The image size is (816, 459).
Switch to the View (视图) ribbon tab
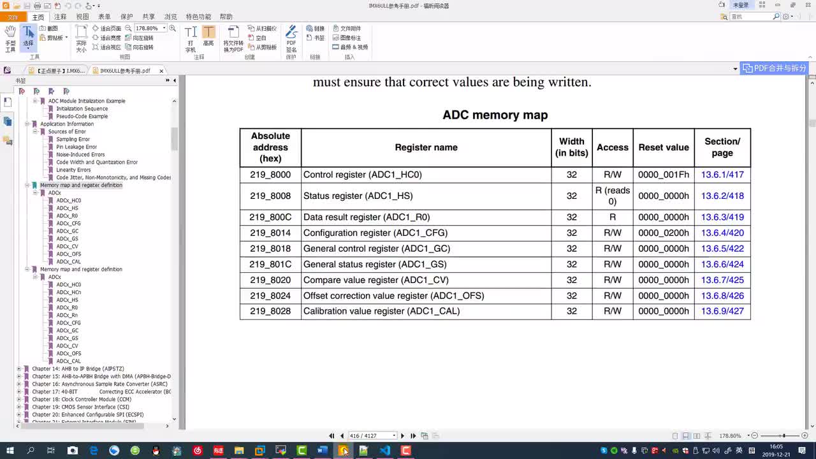click(x=82, y=17)
